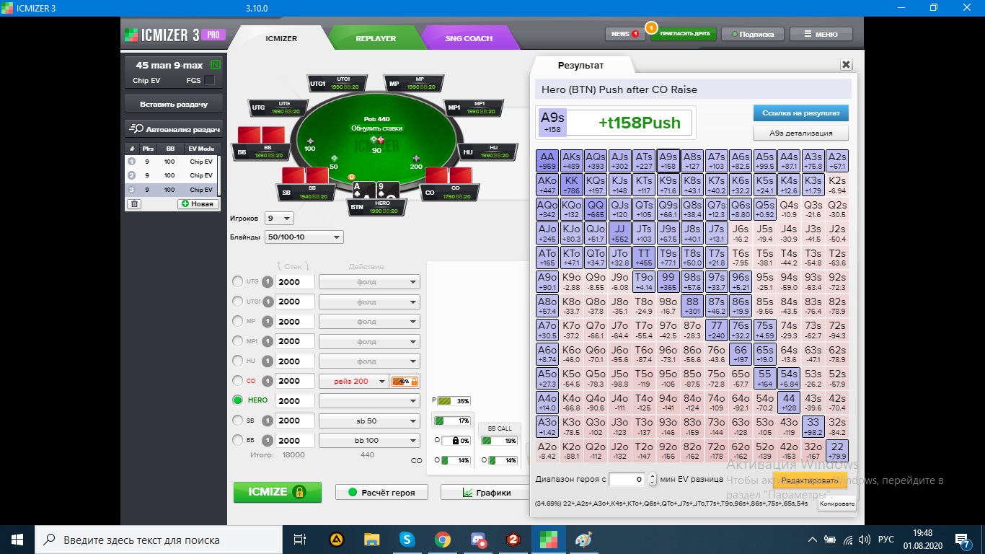Toggle the FGS checkbox

click(x=210, y=80)
